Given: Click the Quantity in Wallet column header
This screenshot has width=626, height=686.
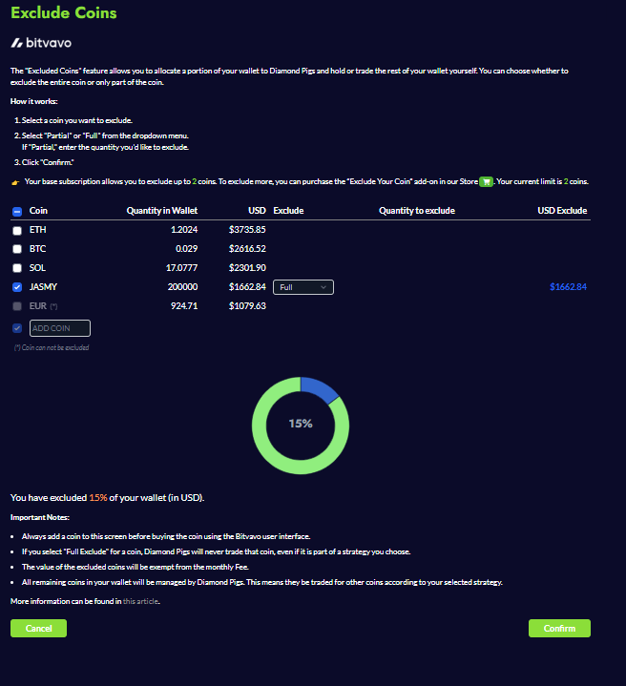Looking at the screenshot, I should pyautogui.click(x=161, y=211).
